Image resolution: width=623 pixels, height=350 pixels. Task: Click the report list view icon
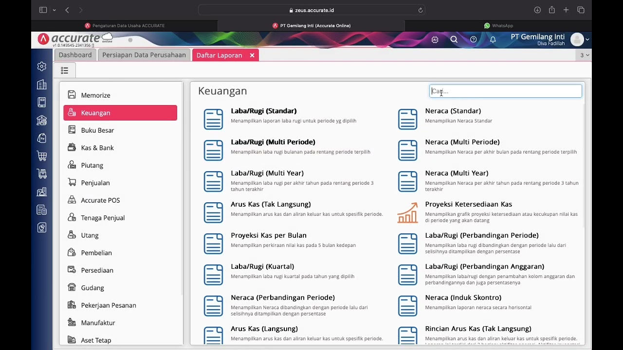(64, 70)
